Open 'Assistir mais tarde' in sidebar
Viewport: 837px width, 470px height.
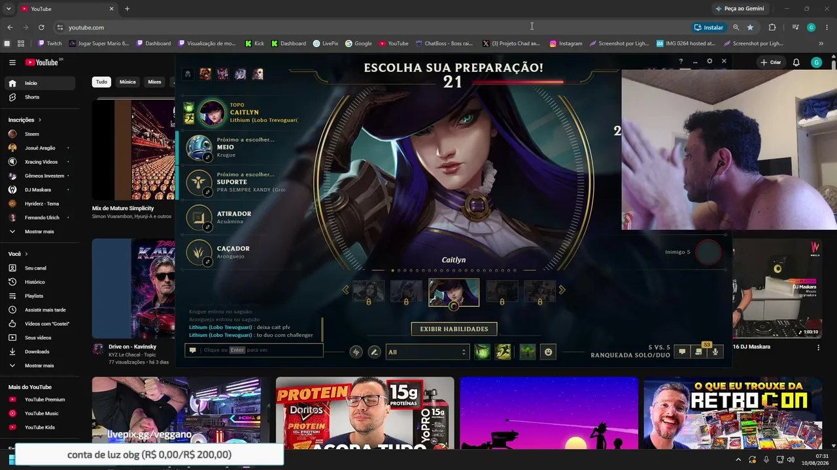coord(39,310)
